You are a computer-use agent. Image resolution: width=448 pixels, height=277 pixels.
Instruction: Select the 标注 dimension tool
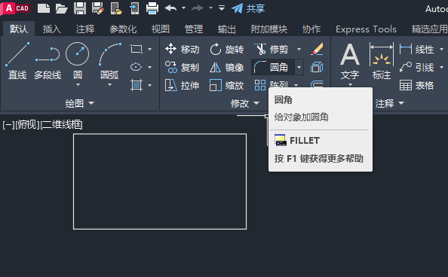pyautogui.click(x=382, y=61)
